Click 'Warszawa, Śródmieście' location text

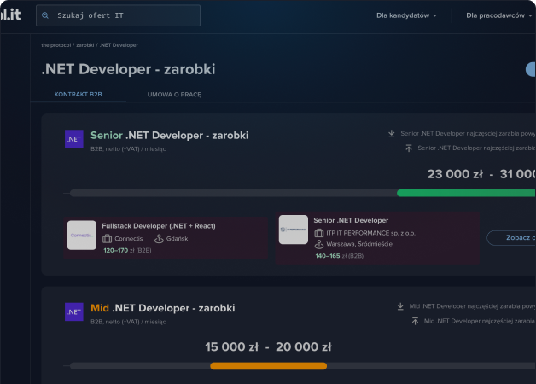(x=359, y=244)
